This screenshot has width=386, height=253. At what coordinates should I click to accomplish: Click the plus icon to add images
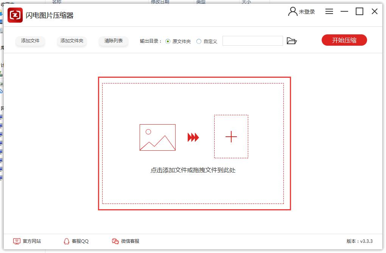[x=231, y=137]
